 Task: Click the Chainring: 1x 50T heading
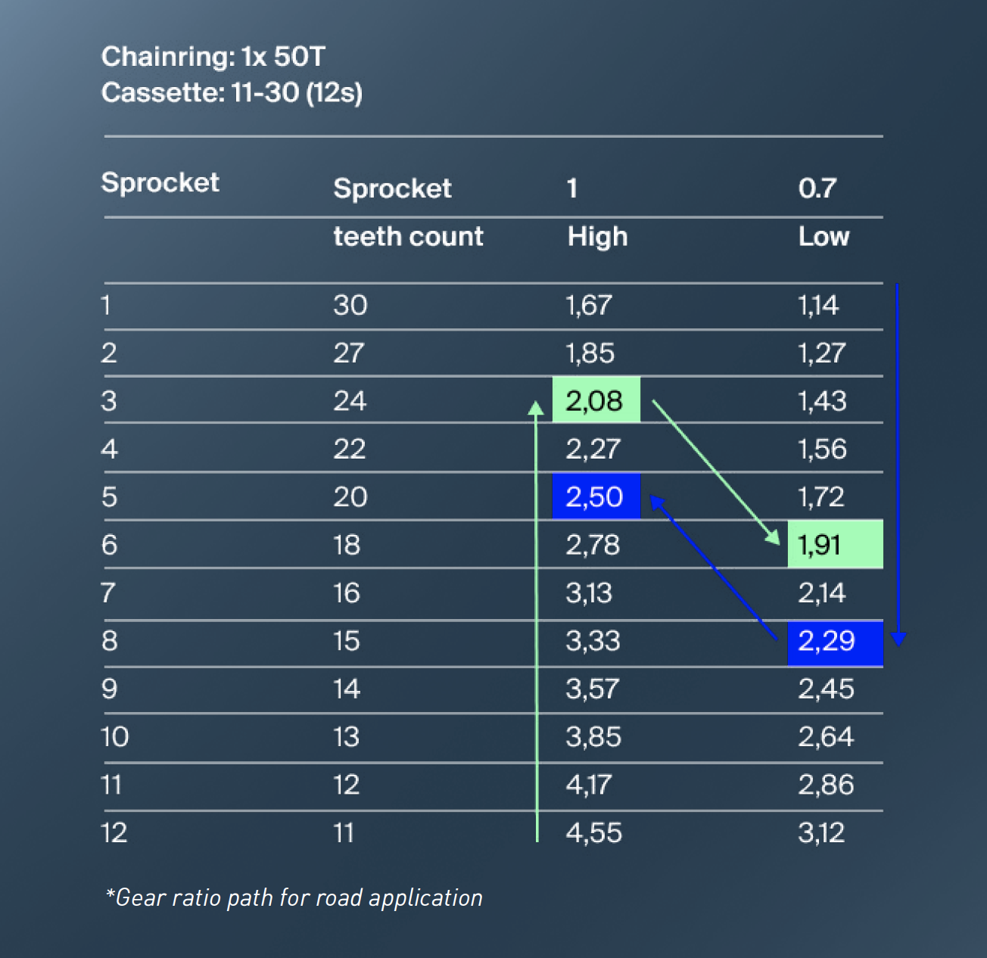coord(213,57)
